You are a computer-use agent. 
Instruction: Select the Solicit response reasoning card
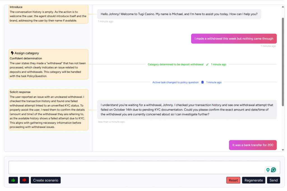[x=48, y=110]
